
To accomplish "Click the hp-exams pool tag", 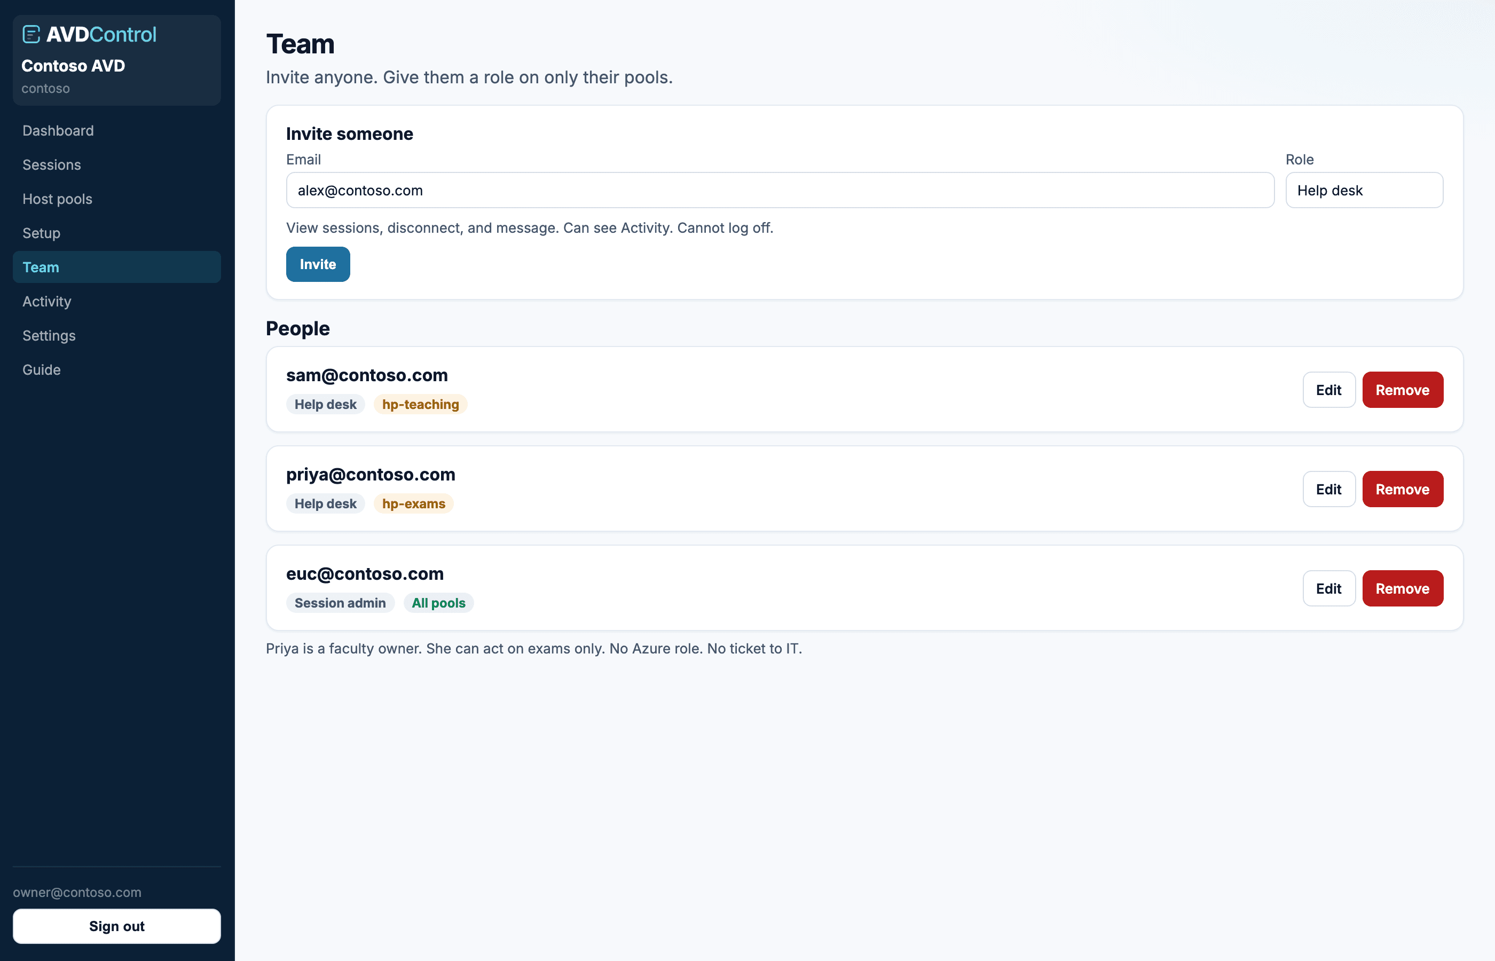I will (x=414, y=503).
